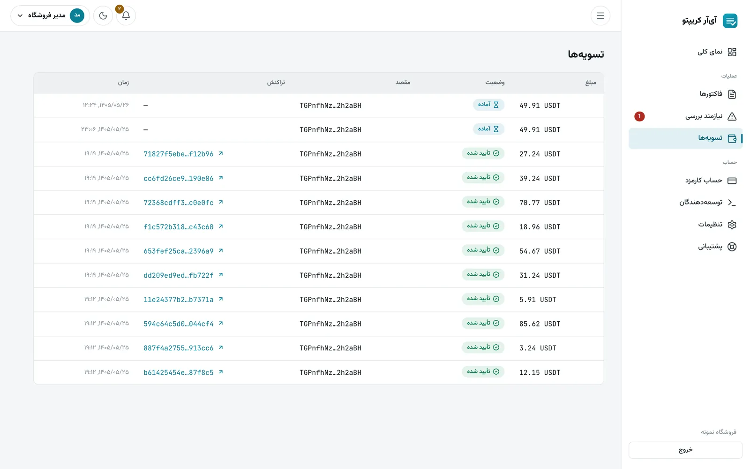This screenshot has width=750, height=469.
Task: Click the تراکنش column header
Action: click(276, 83)
